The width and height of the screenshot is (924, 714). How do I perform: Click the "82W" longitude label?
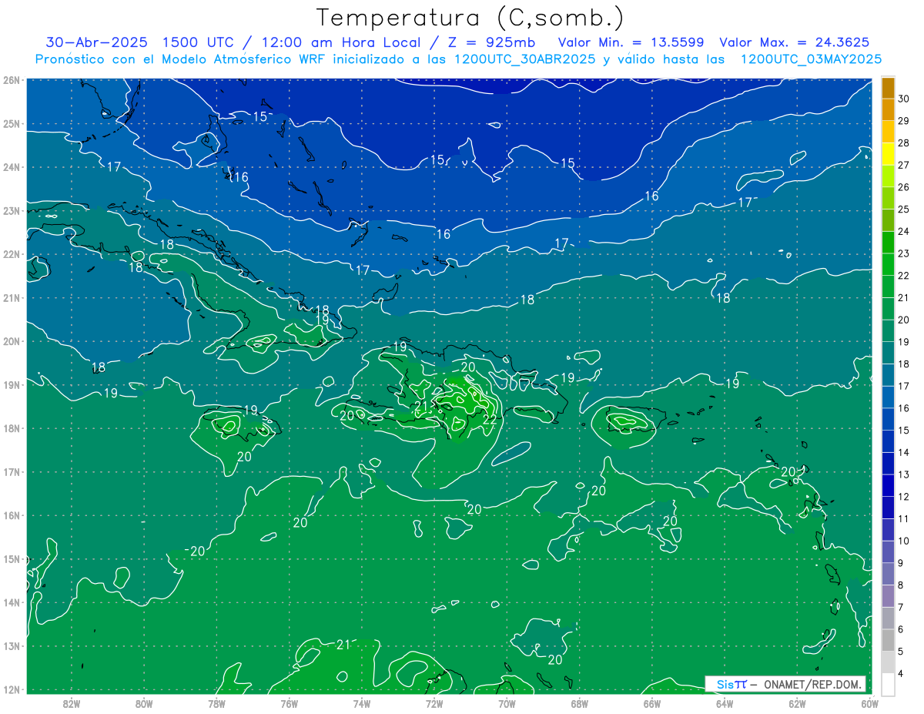tap(72, 702)
